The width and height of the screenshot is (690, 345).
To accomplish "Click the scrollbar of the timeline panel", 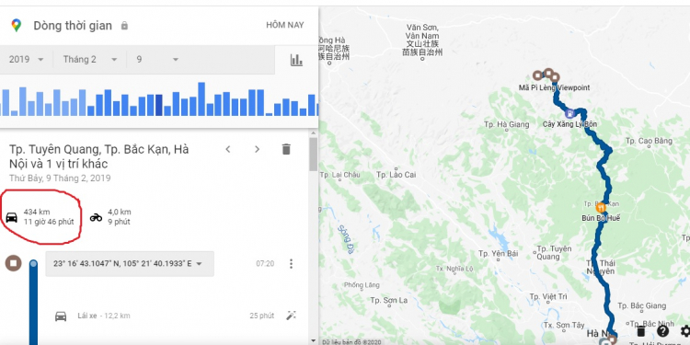I will (x=313, y=154).
